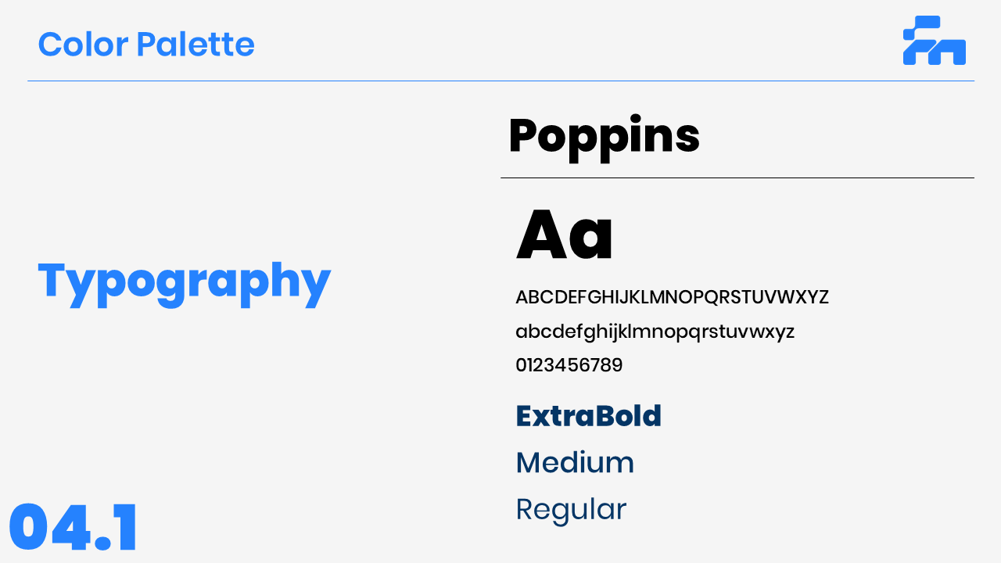Click the divider line beneath Poppins
The image size is (1001, 563).
(737, 178)
